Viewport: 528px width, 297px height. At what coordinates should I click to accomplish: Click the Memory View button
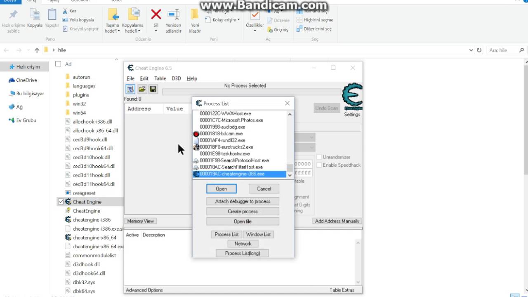click(140, 221)
